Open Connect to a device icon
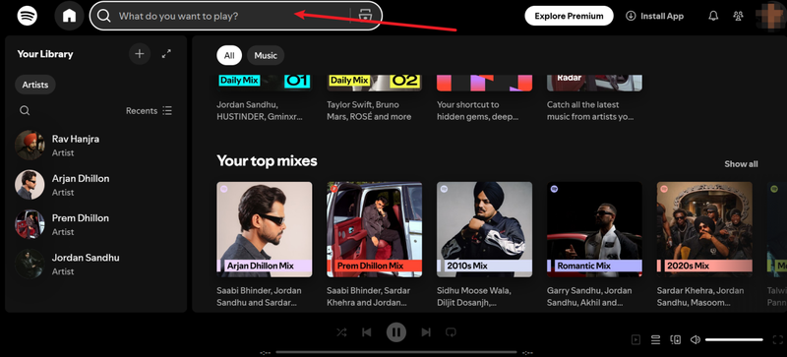This screenshot has width=787, height=357. 676,340
